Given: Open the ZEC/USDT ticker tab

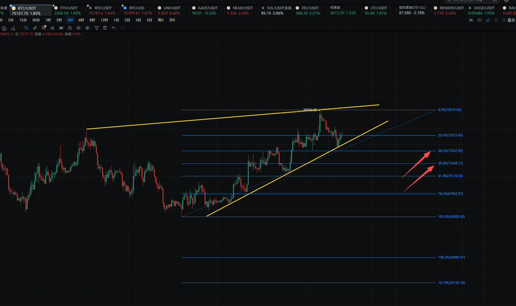Looking at the screenshot, I should (x=311, y=11).
